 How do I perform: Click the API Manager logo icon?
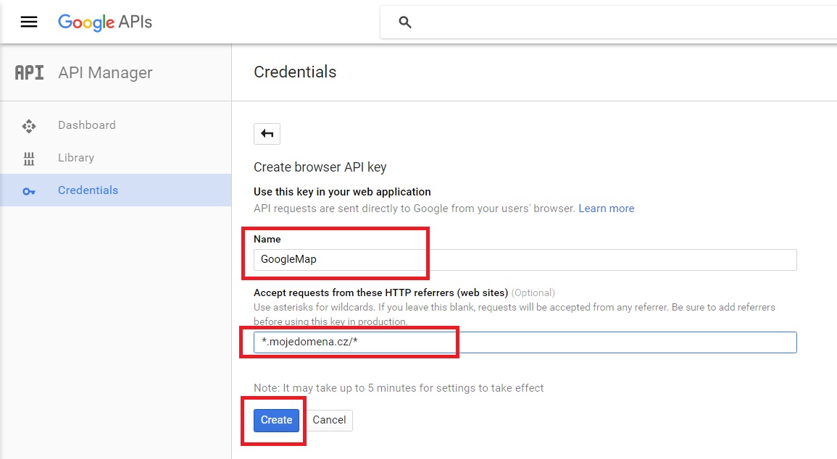pos(29,72)
